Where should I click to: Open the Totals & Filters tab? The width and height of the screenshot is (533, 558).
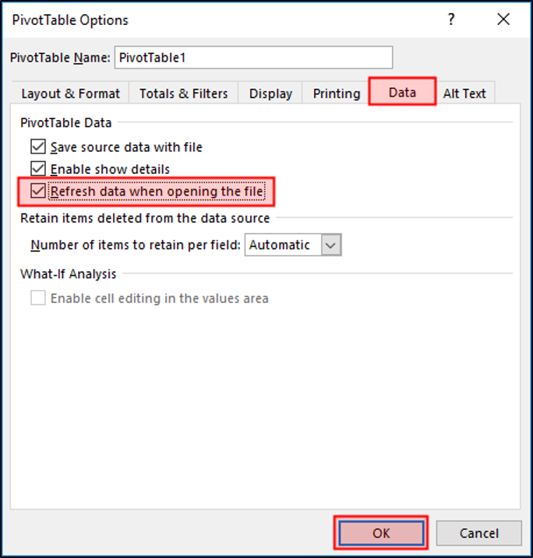[184, 94]
